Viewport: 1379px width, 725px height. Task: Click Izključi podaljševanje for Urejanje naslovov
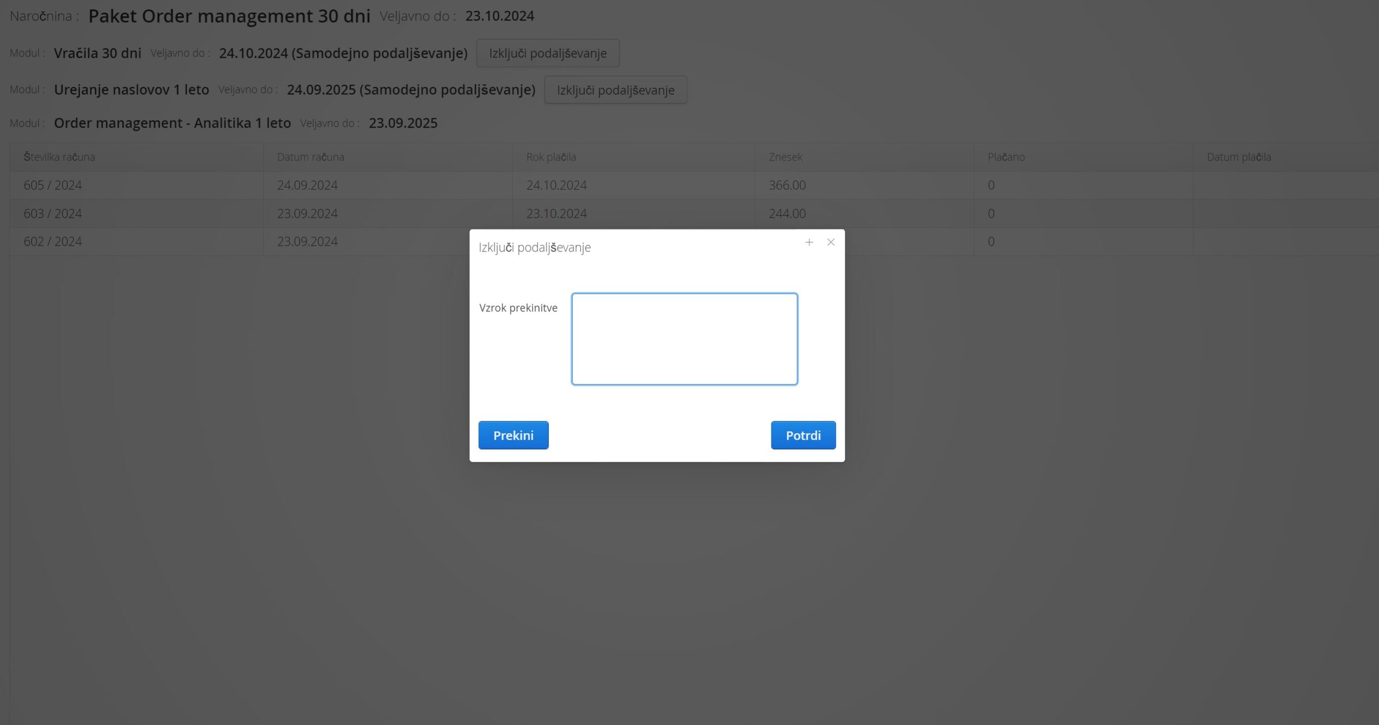point(615,90)
